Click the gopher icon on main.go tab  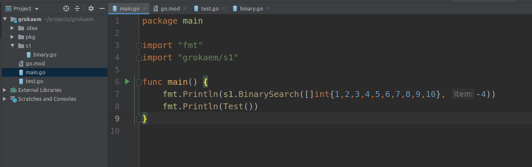115,8
